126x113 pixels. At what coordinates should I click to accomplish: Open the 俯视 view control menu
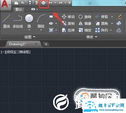(x=10, y=52)
